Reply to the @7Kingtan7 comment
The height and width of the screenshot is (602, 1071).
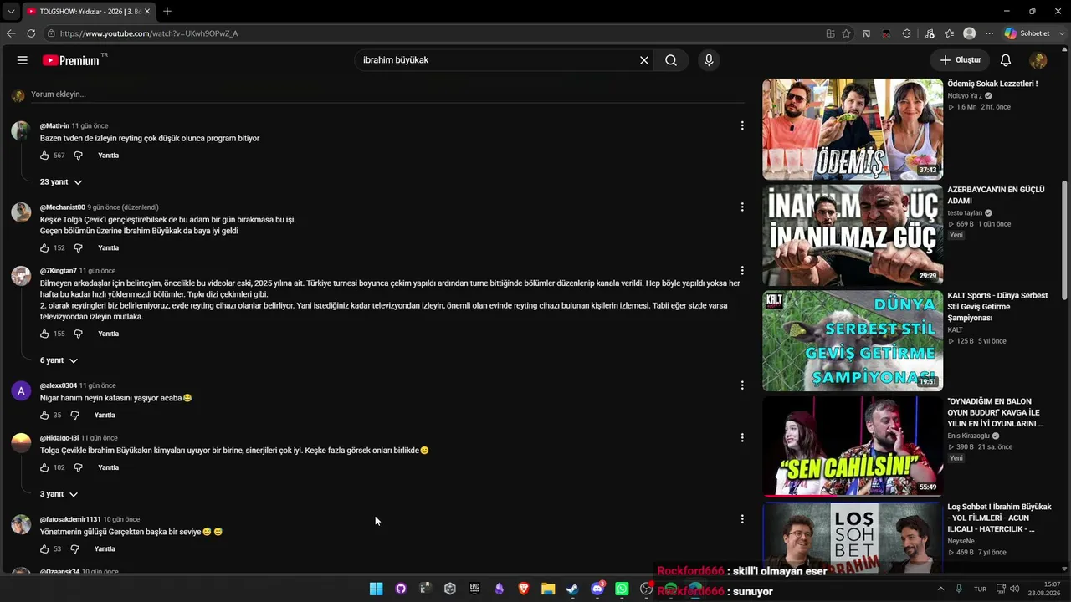108,334
